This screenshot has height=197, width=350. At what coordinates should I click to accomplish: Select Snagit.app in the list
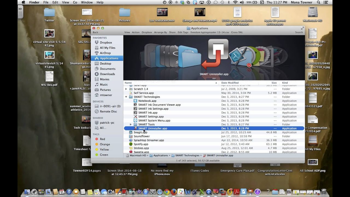[x=140, y=132]
